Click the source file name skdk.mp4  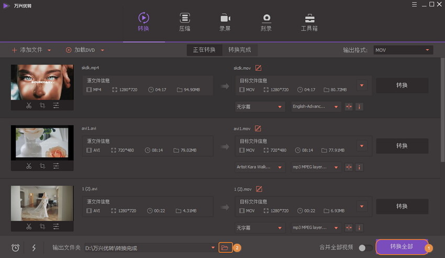tap(90, 68)
